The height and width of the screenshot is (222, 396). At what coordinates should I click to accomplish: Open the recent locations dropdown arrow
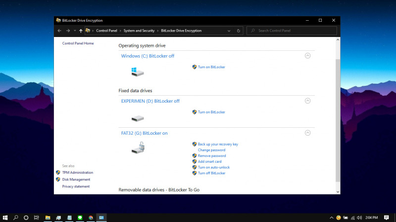point(75,31)
